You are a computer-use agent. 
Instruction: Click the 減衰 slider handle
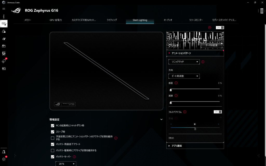[171, 102]
